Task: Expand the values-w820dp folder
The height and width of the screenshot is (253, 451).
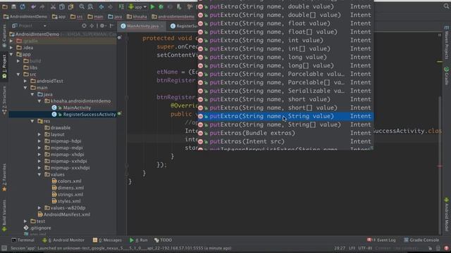Action: pyautogui.click(x=39, y=208)
